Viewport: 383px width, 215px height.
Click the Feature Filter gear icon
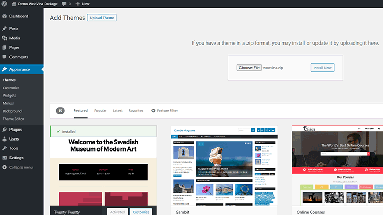153,111
